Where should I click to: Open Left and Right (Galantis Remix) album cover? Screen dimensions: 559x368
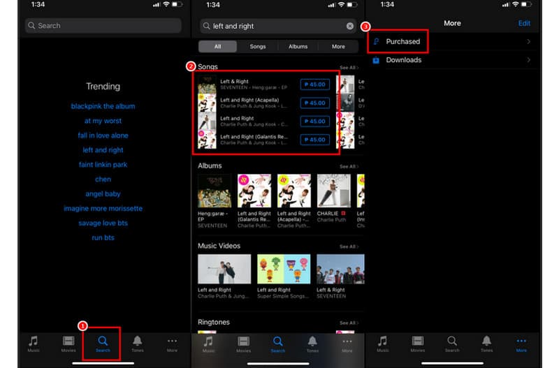(254, 191)
